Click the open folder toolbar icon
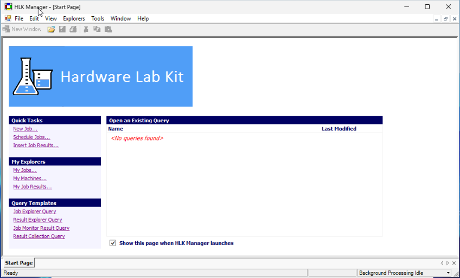460x278 pixels. tap(52, 29)
